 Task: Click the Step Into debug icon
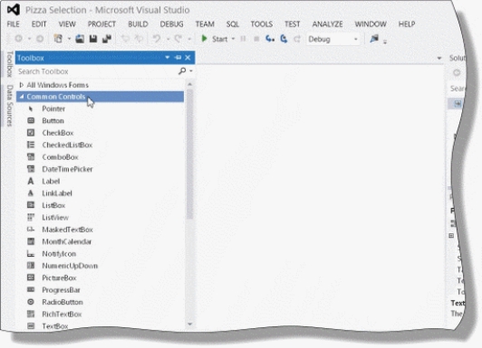click(270, 39)
